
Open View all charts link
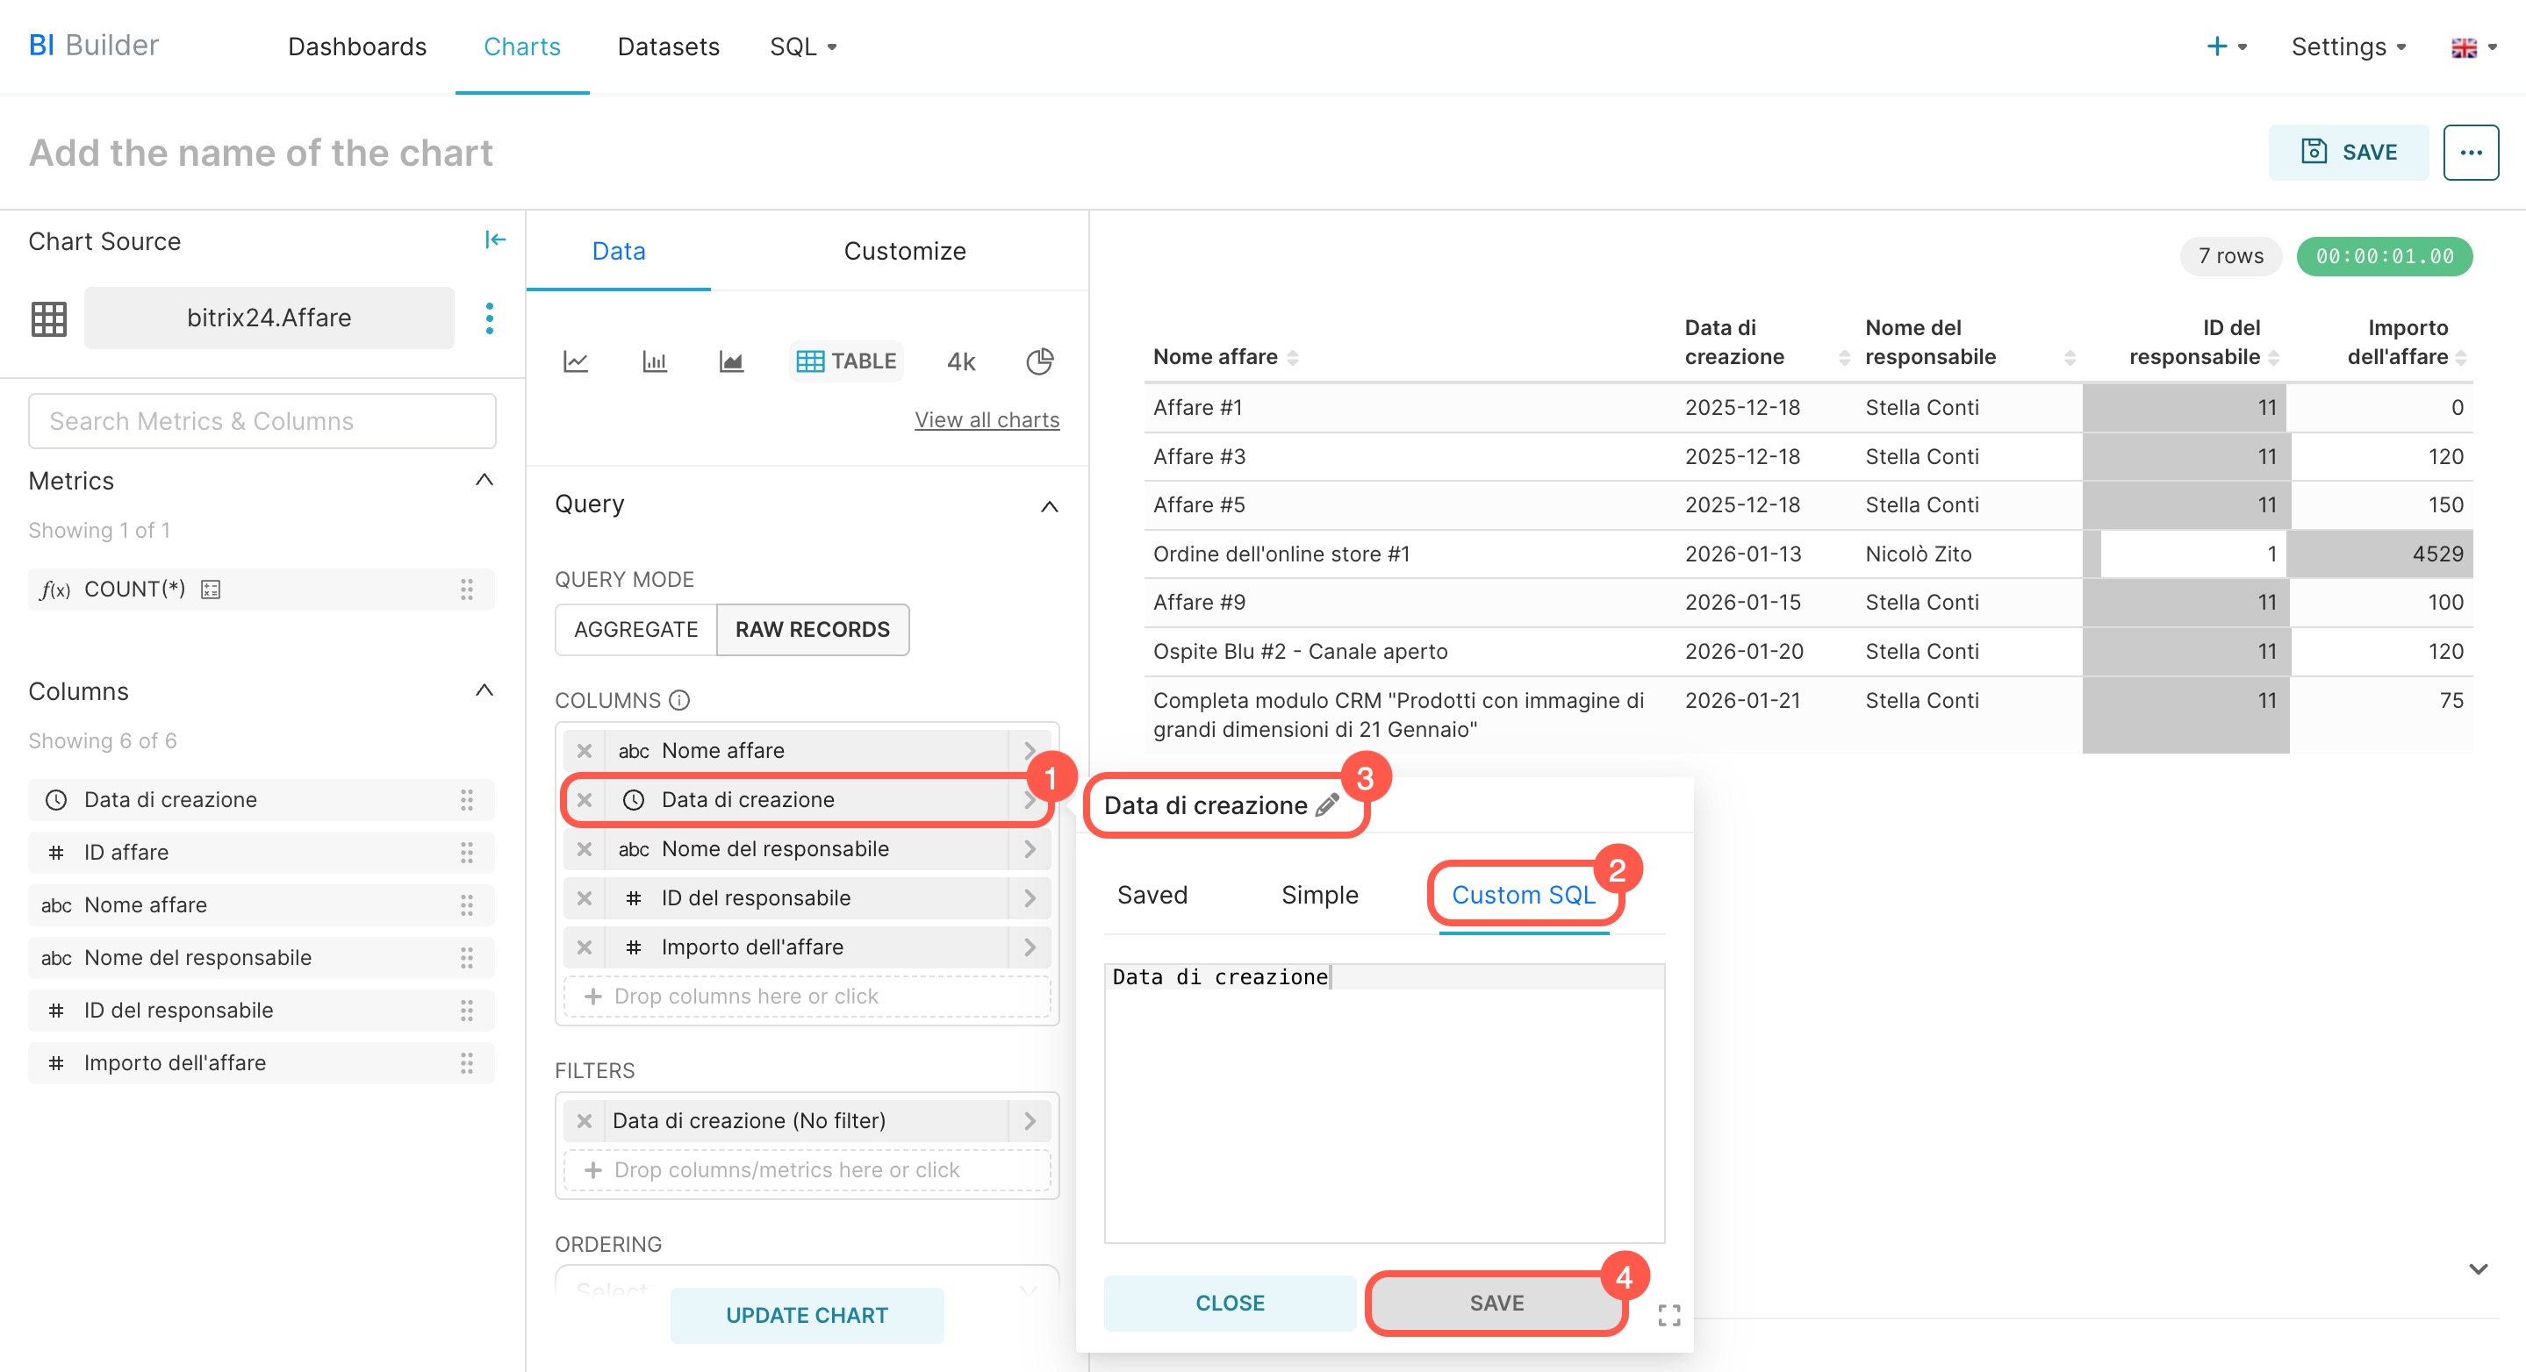(x=987, y=419)
